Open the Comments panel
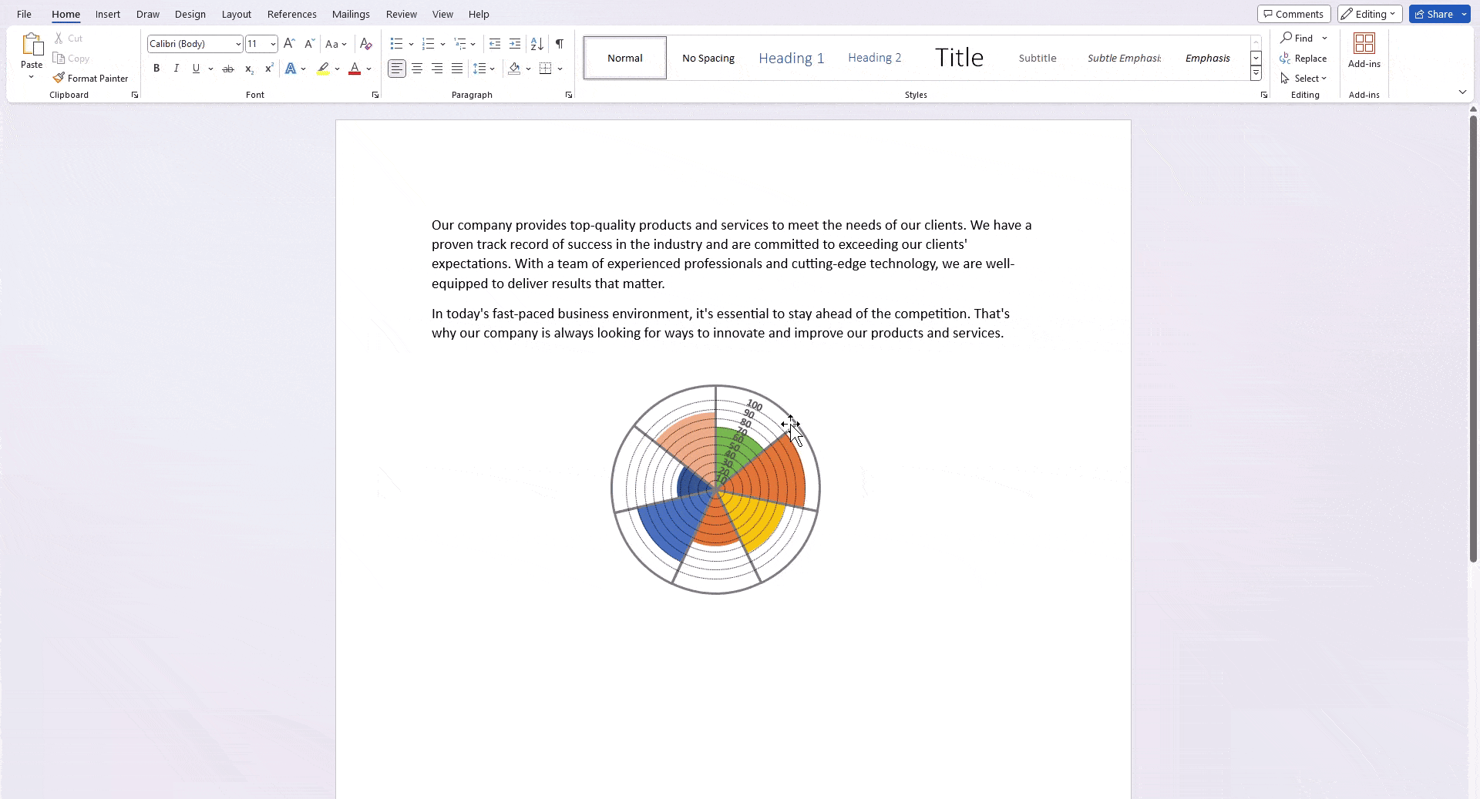 tap(1293, 14)
